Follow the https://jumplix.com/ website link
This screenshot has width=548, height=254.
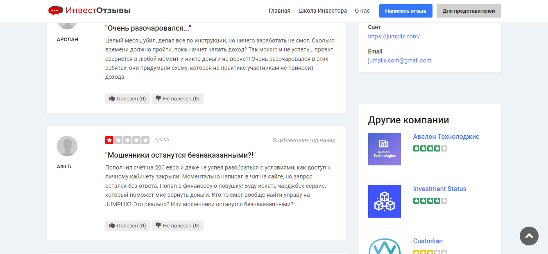pyautogui.click(x=394, y=36)
